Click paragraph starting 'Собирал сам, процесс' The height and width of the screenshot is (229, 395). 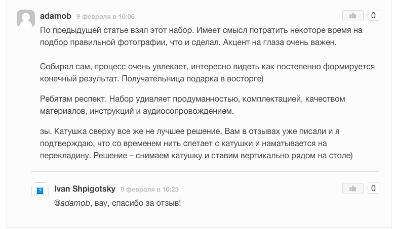(201, 73)
